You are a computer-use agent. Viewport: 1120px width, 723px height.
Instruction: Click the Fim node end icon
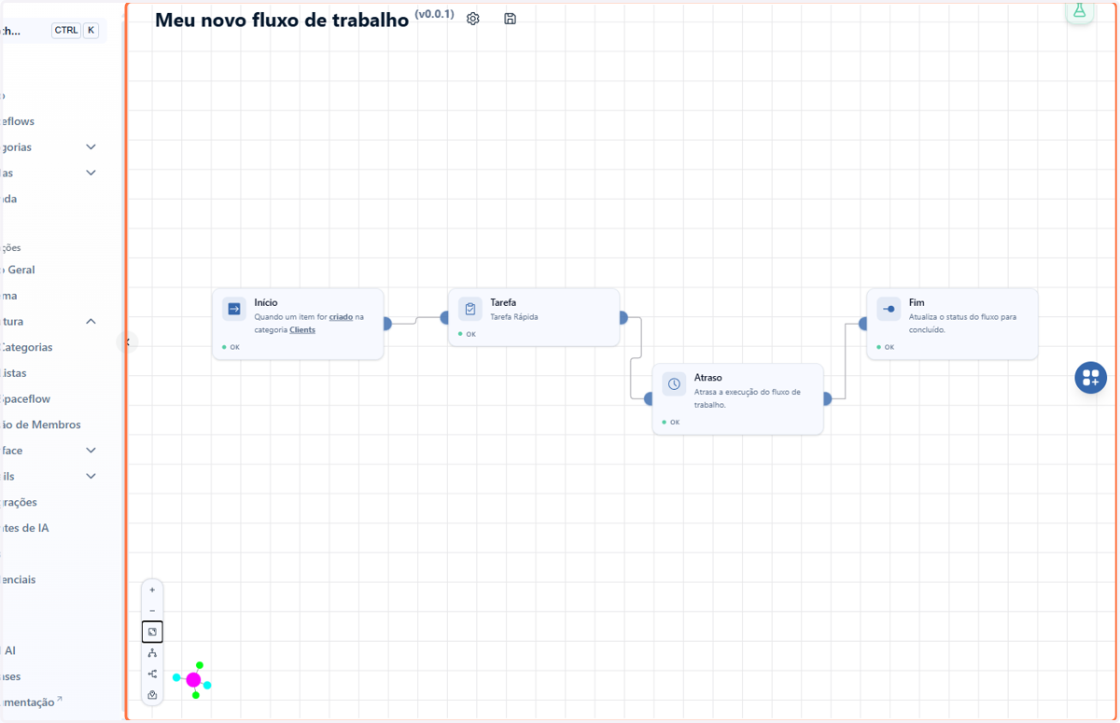889,309
